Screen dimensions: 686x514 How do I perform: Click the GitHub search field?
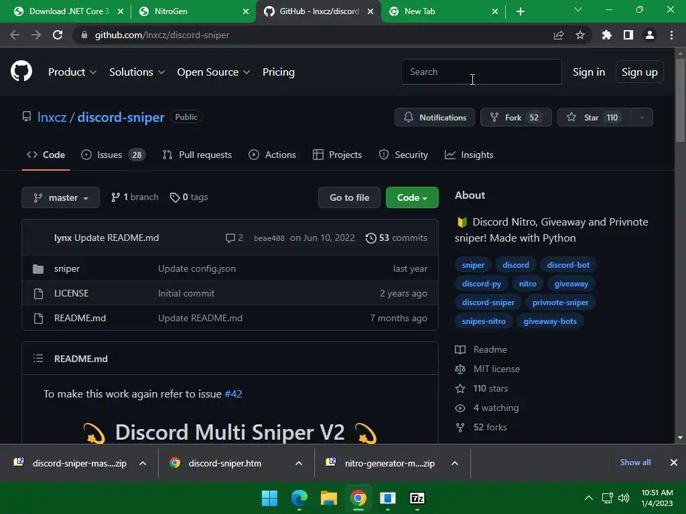coord(481,72)
